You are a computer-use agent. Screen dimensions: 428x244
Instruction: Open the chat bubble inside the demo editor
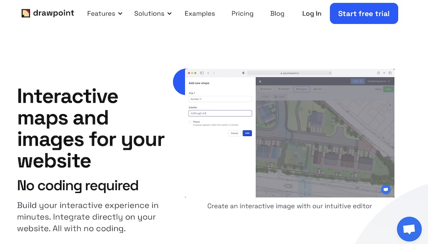386,189
